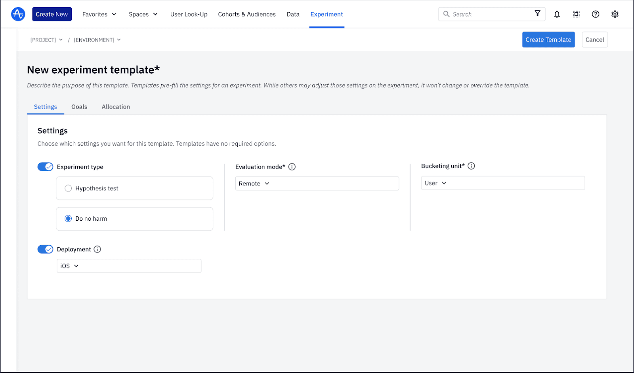Screen dimensions: 634x373
Task: Open the screen capture grid icon
Action: tap(576, 14)
